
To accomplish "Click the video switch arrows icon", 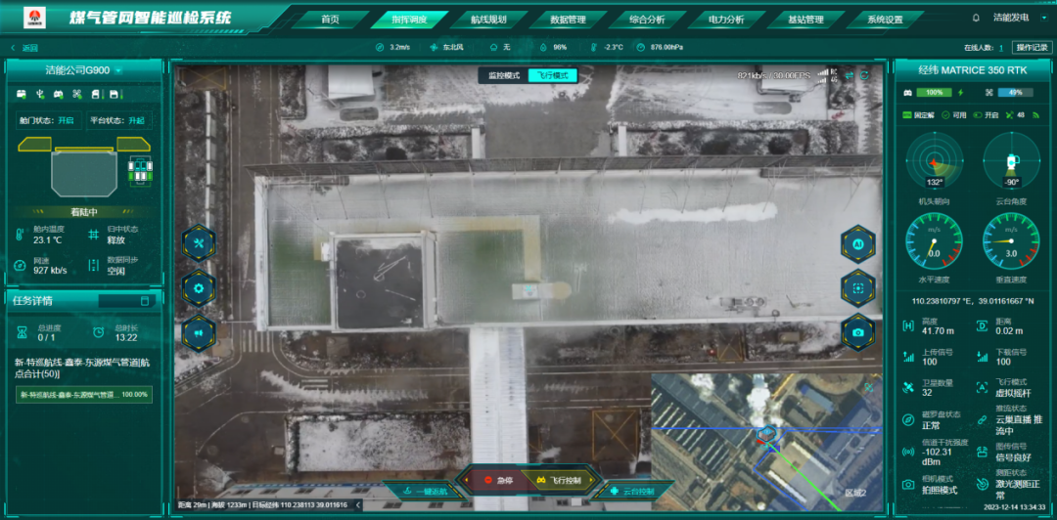I will click(x=849, y=75).
